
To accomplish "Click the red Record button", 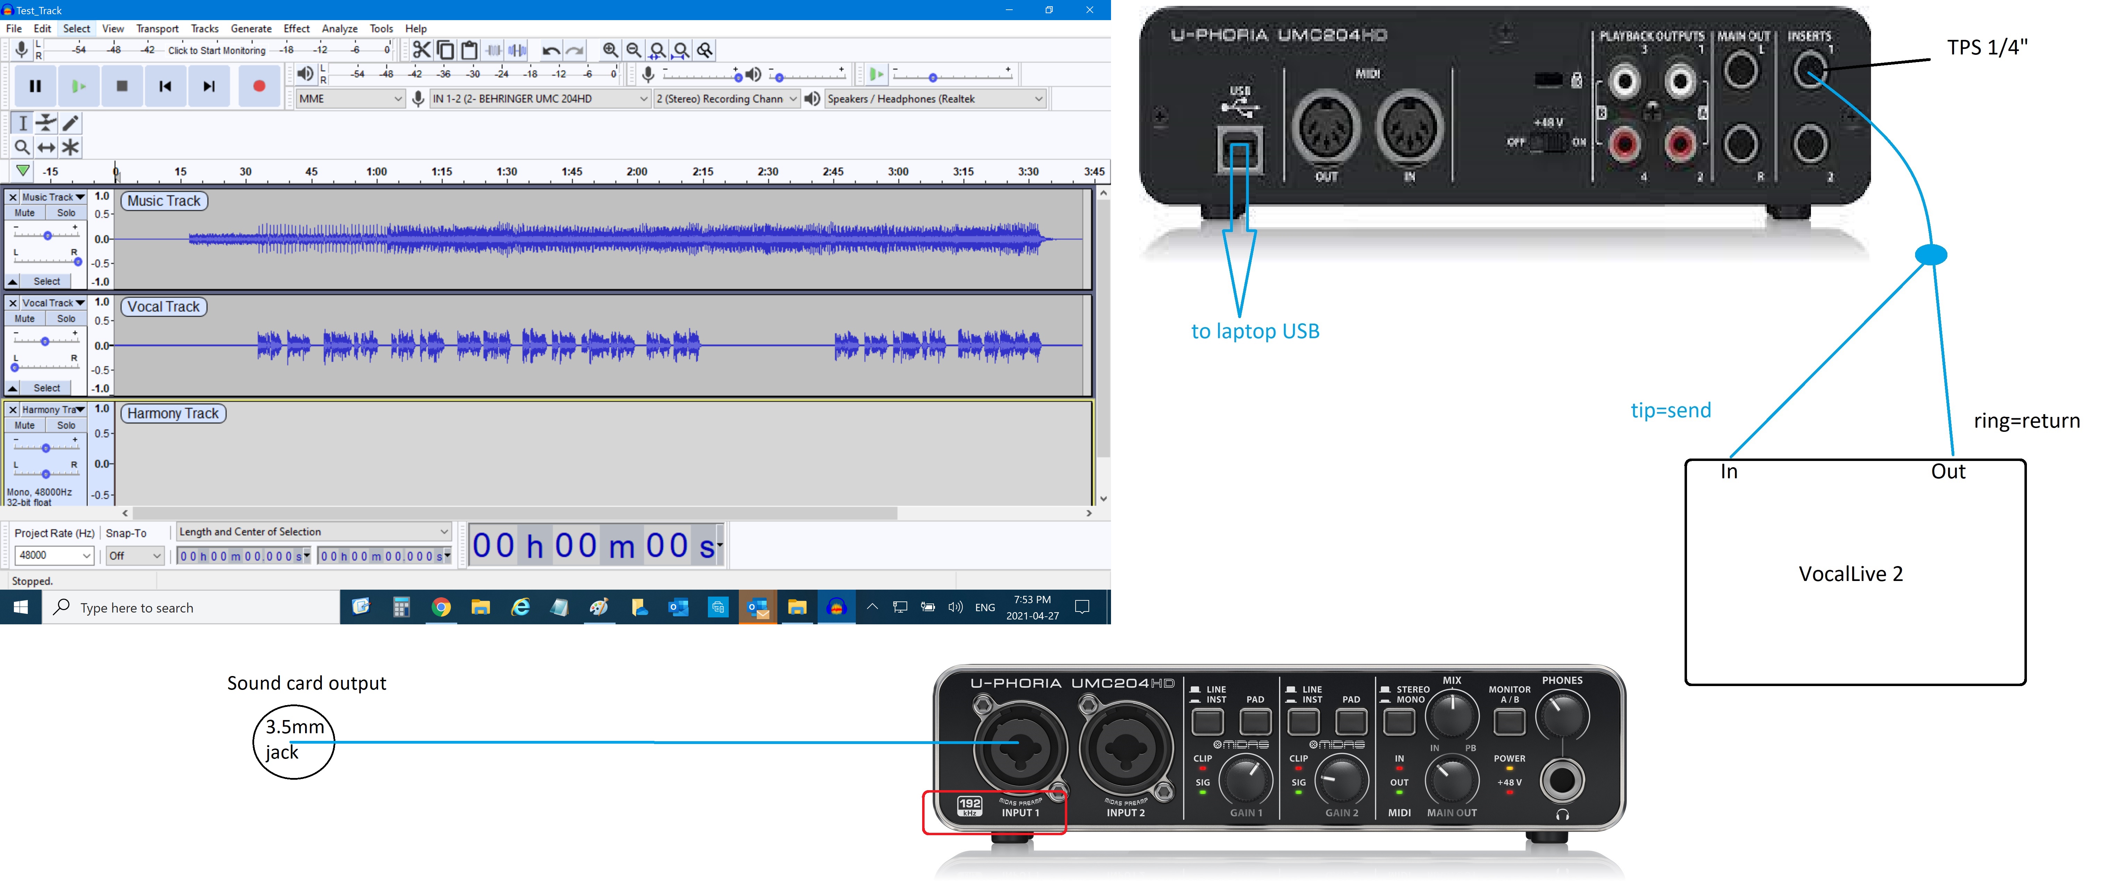I will pyautogui.click(x=259, y=86).
